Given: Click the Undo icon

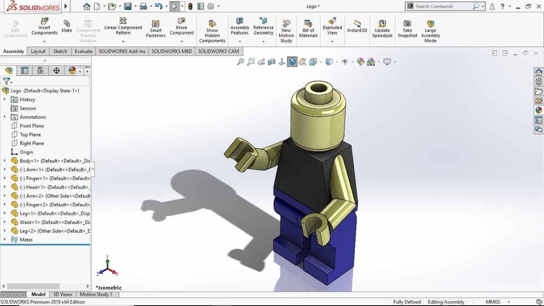Looking at the screenshot, I should (x=159, y=6).
